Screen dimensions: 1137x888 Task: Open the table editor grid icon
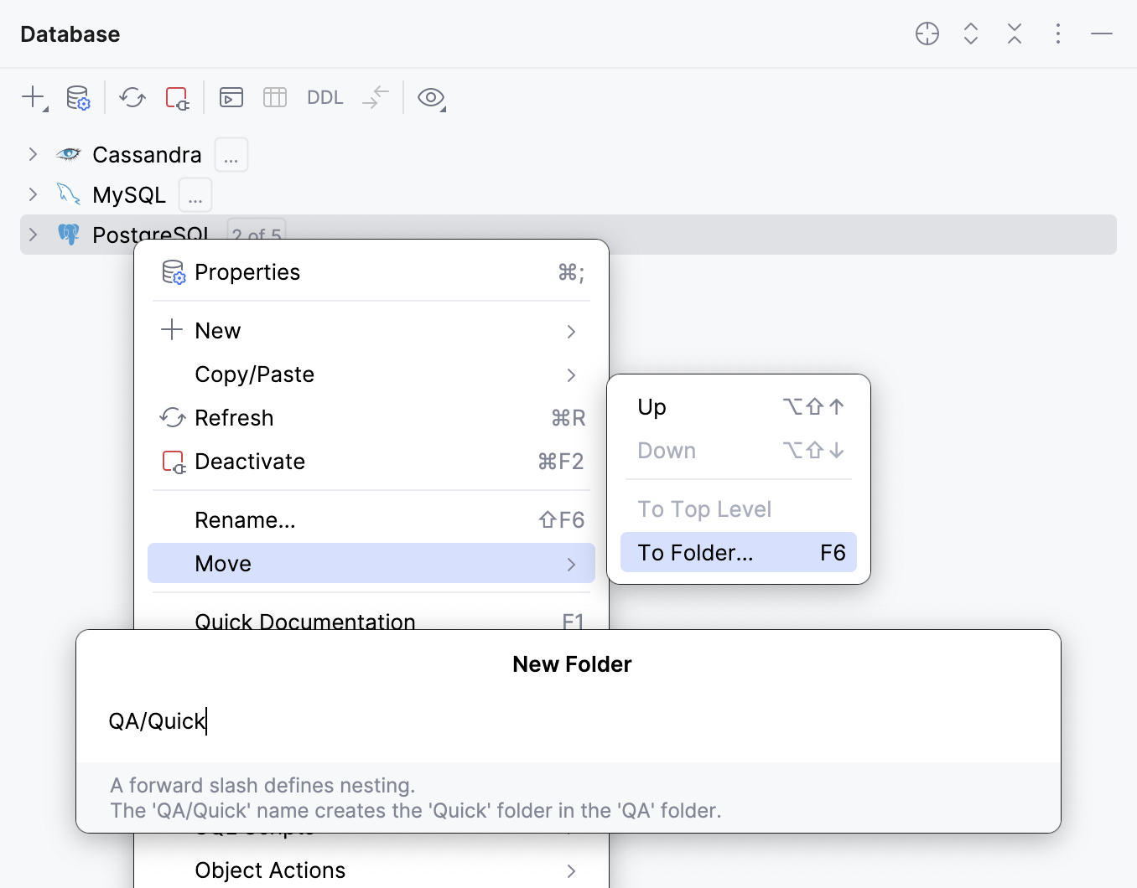coord(274,97)
